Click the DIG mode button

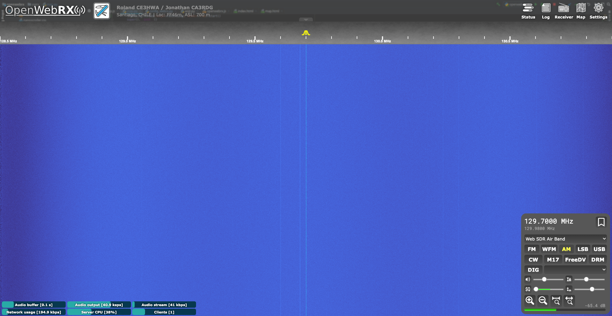tap(533, 270)
